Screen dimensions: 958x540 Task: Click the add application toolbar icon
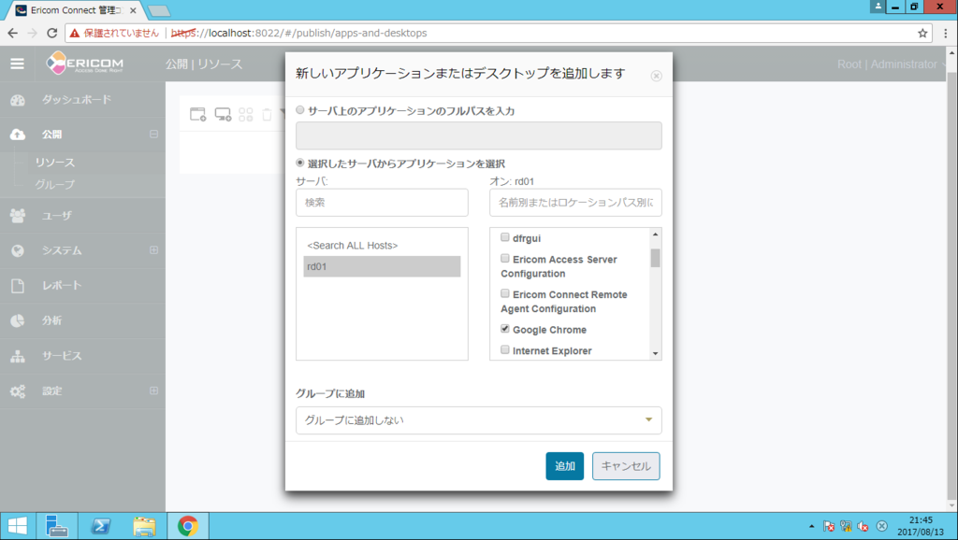198,114
